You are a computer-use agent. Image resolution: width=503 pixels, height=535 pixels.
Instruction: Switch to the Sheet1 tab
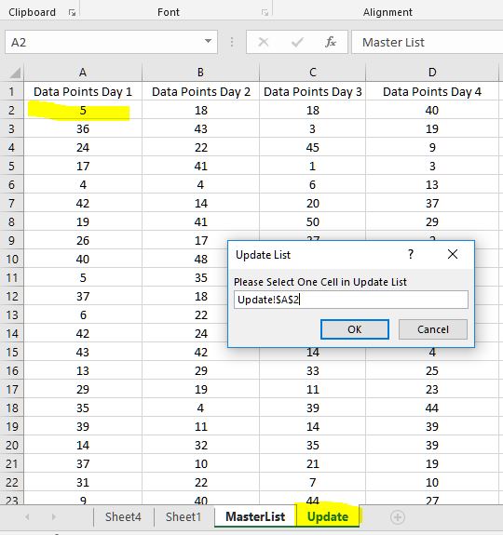pyautogui.click(x=184, y=517)
